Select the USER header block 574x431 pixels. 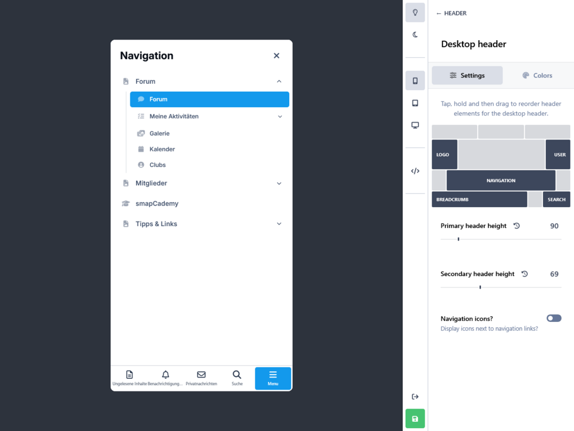558,154
